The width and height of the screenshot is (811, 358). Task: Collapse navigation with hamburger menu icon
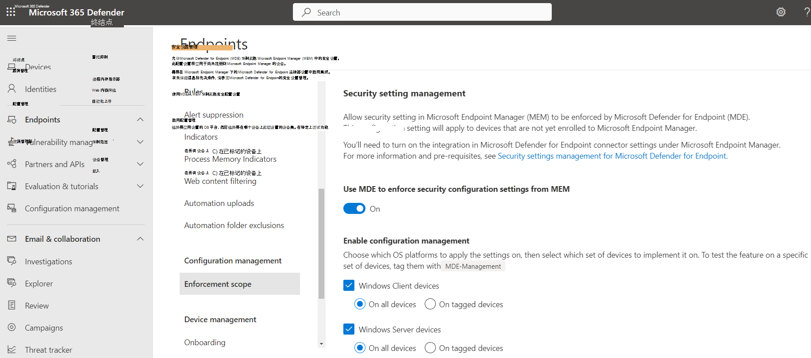click(x=12, y=38)
